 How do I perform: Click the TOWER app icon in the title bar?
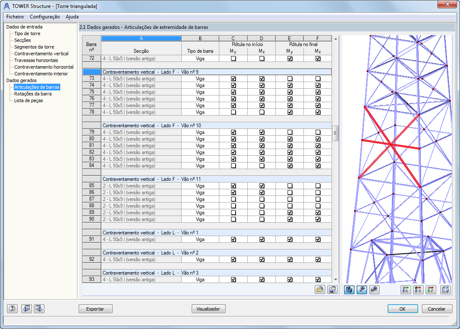coord(6,6)
